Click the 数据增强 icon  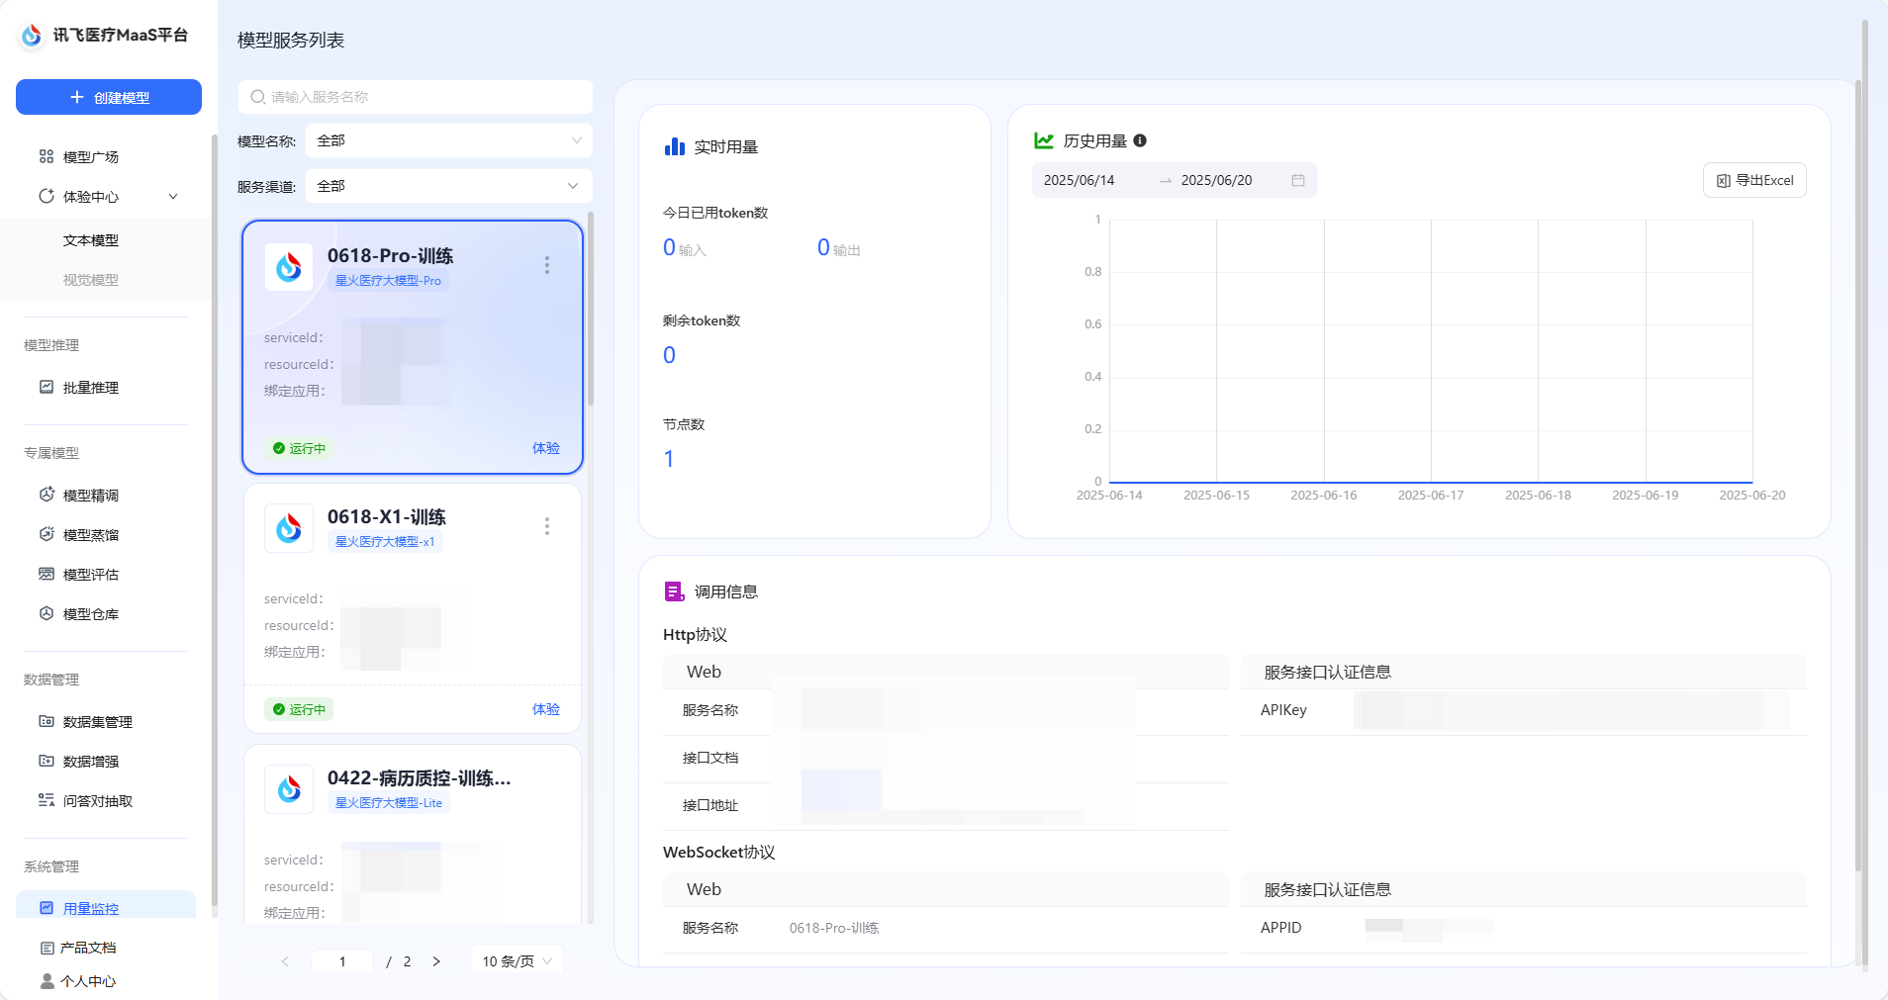pyautogui.click(x=47, y=761)
